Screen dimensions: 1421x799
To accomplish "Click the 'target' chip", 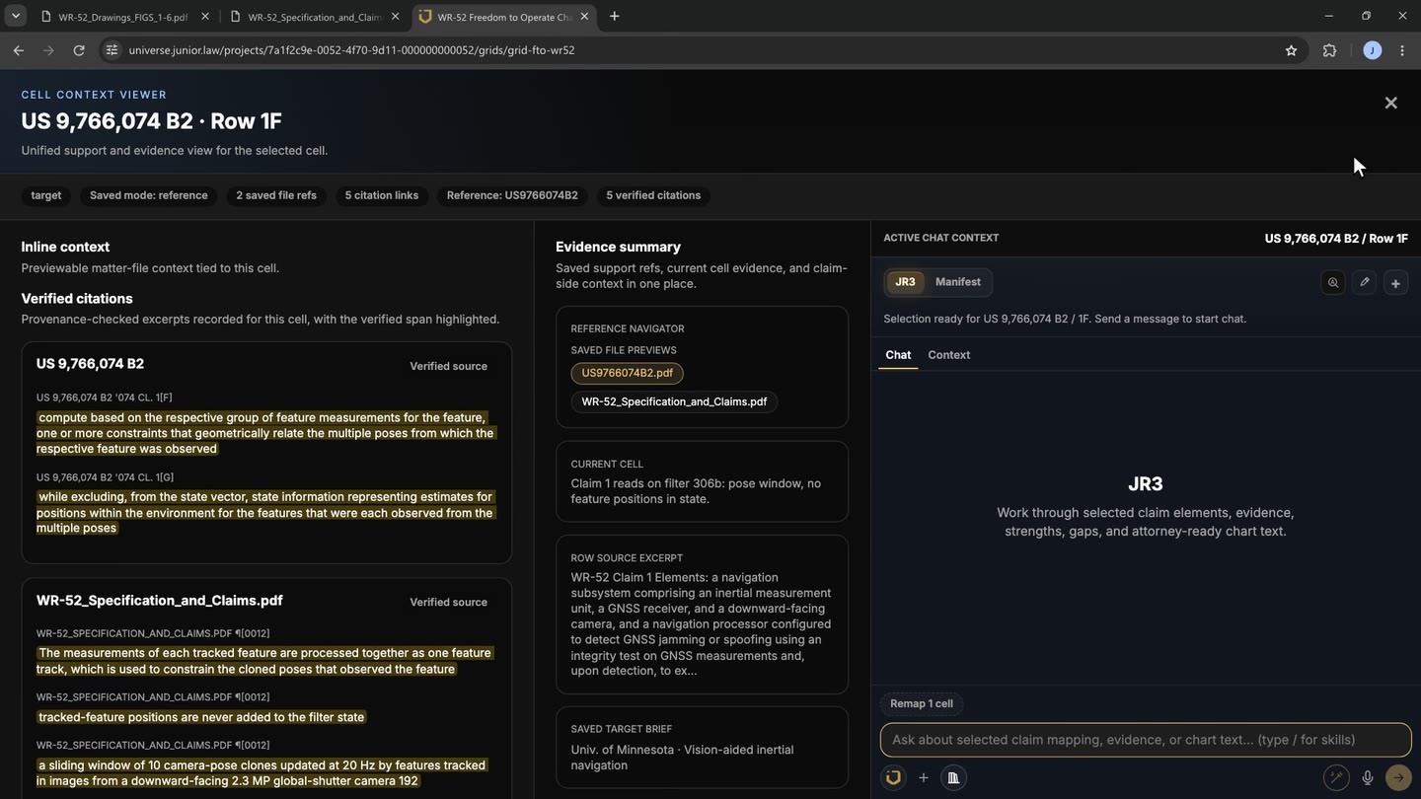I will [46, 195].
